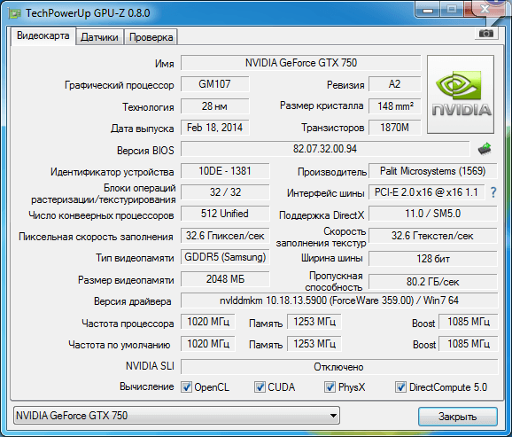Viewport: 512px width, 437px height.
Task: Click the PCI-E 2.0 x16 bus value
Action: pyautogui.click(x=427, y=192)
